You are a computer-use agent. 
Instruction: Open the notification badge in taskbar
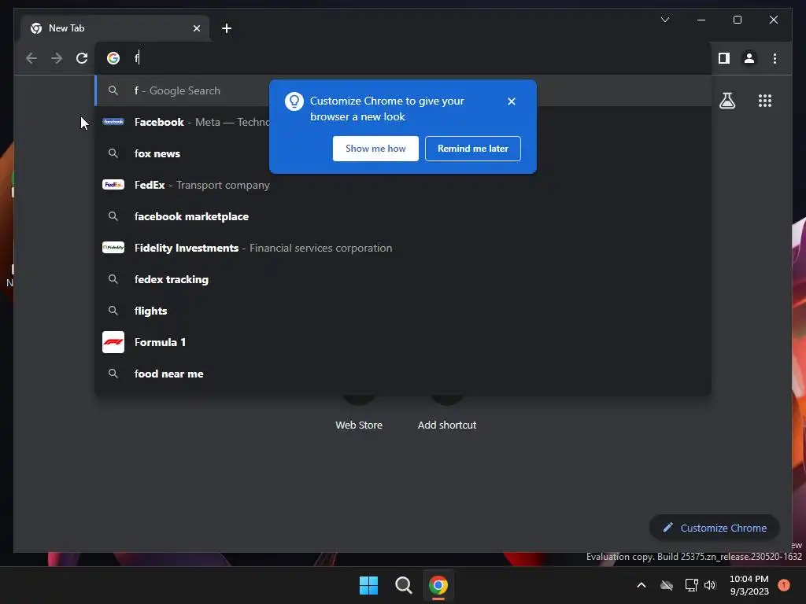[x=783, y=585]
